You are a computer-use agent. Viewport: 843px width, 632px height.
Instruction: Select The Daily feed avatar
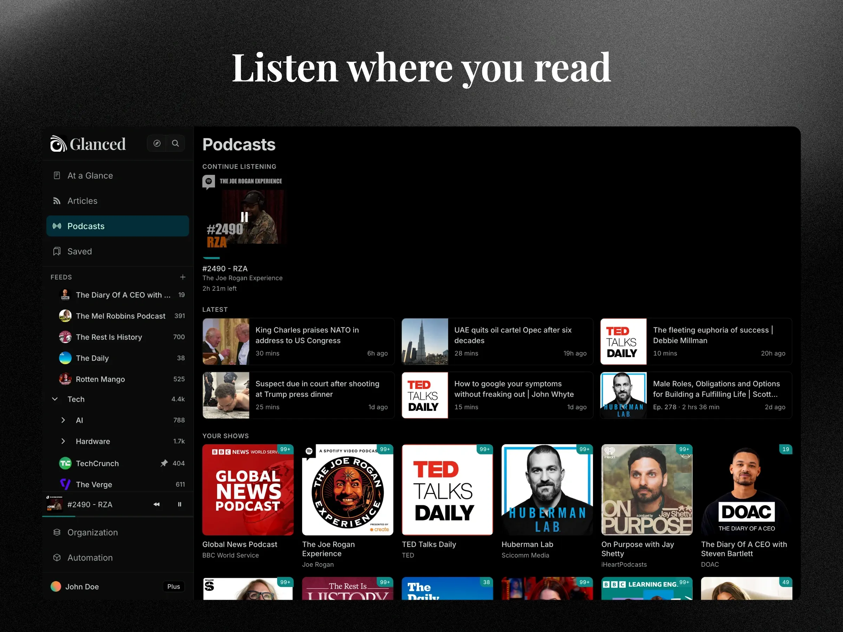tap(65, 358)
